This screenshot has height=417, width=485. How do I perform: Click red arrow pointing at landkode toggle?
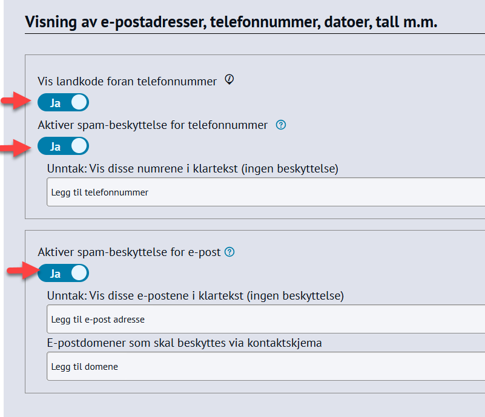(x=16, y=102)
